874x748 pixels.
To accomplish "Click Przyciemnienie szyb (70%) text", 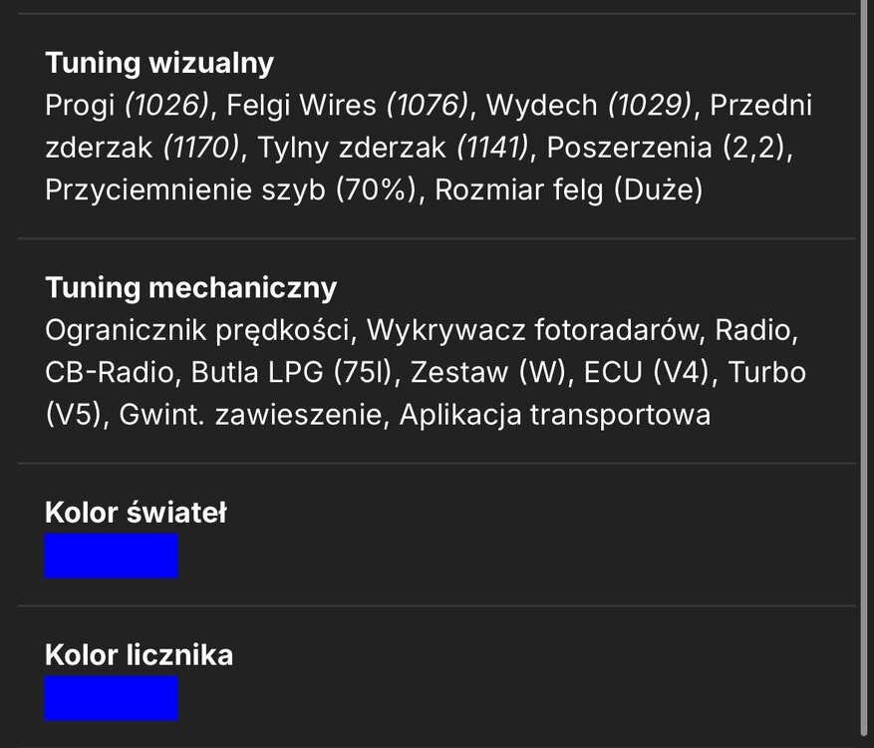I will point(231,190).
